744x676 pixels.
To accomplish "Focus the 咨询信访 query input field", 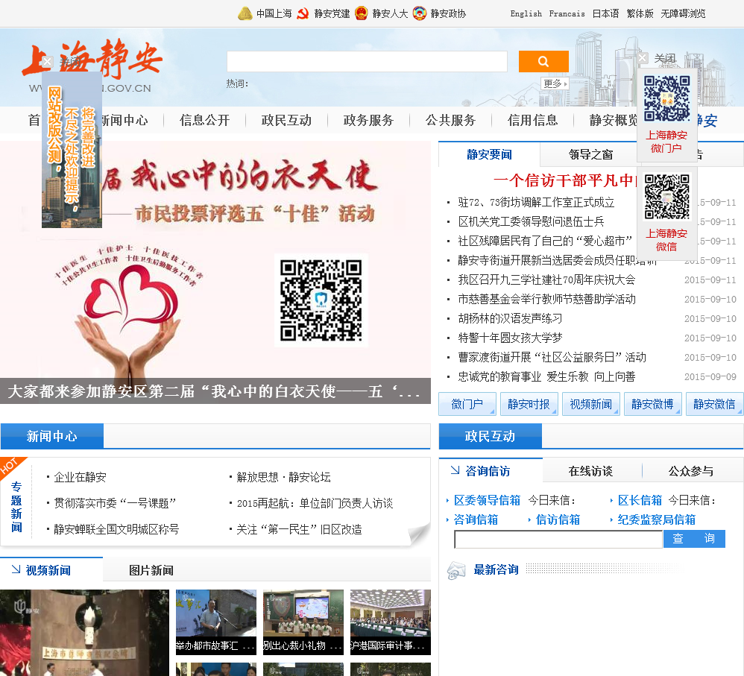I will (x=558, y=539).
